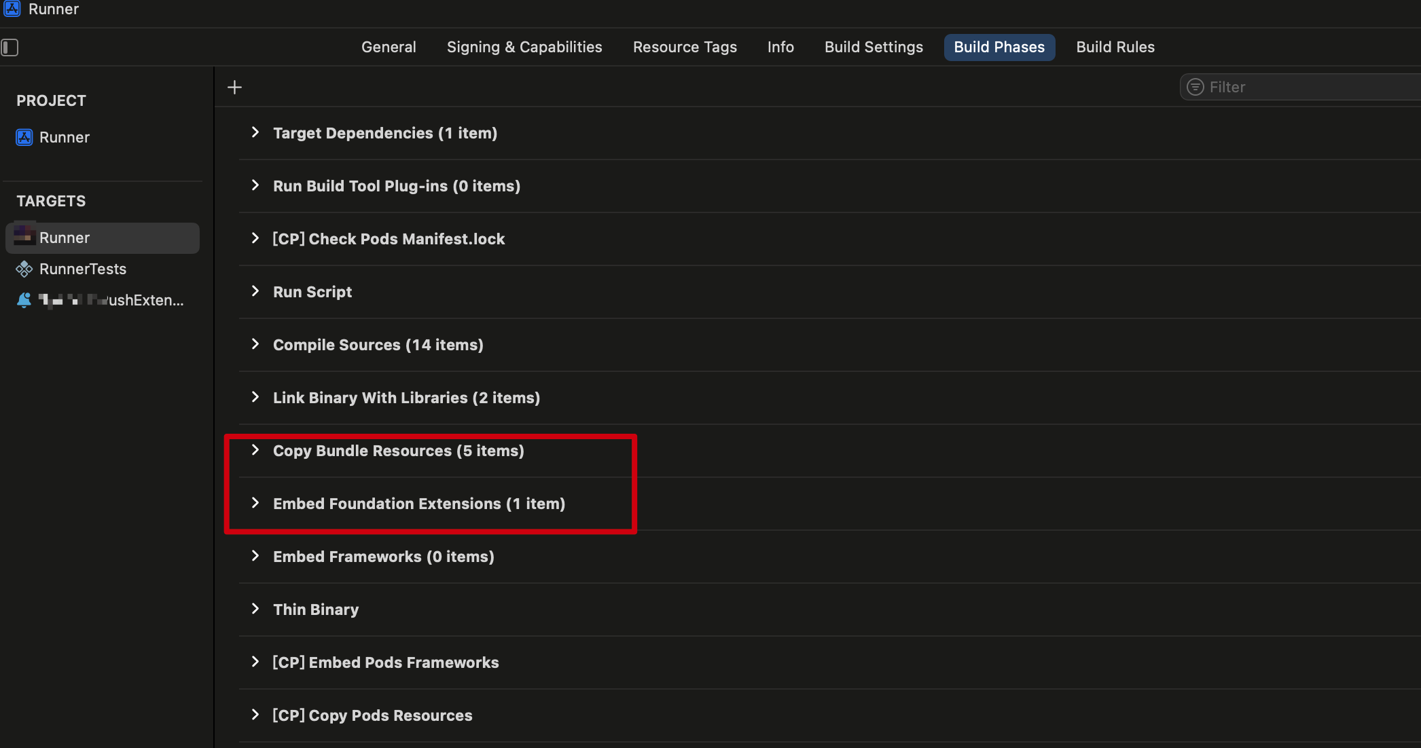Expand the Run Script phase
This screenshot has width=1421, height=748.
pos(255,291)
